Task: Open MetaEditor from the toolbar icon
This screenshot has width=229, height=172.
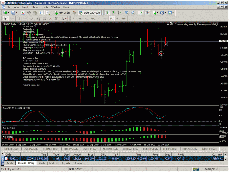Action: [x=74, y=13]
